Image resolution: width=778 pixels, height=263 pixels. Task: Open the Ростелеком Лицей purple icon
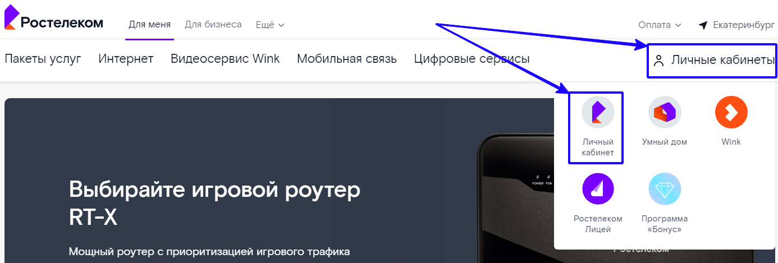tap(598, 189)
